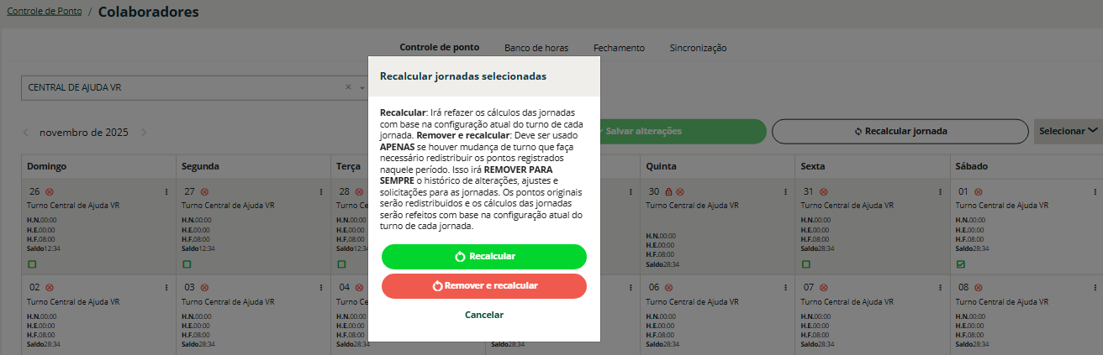Select the checkbox on Sexta day 31
Viewport: 1103px width, 355px height.
806,264
